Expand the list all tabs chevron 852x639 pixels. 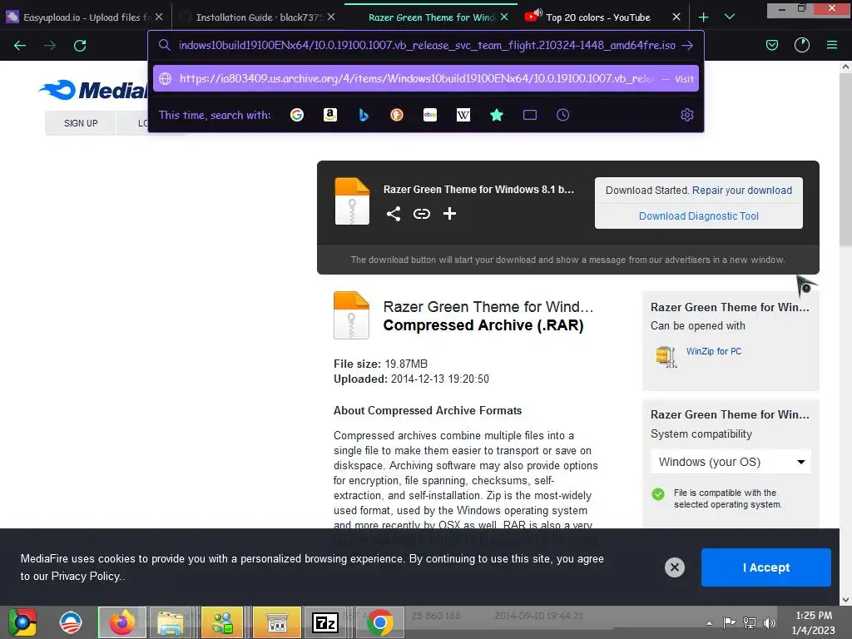click(730, 17)
